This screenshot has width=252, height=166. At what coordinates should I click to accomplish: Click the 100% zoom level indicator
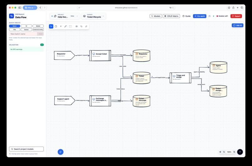pyautogui.click(x=229, y=152)
